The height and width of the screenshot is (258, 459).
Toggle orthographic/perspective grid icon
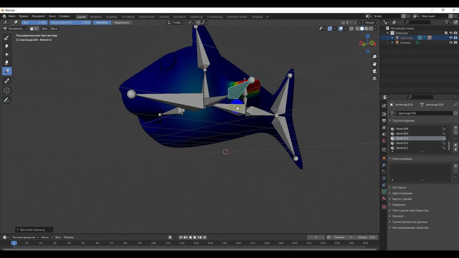click(374, 78)
